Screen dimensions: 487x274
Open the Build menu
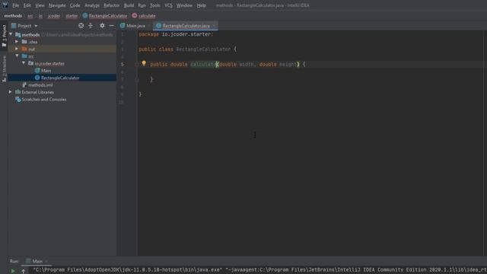(x=129, y=5)
